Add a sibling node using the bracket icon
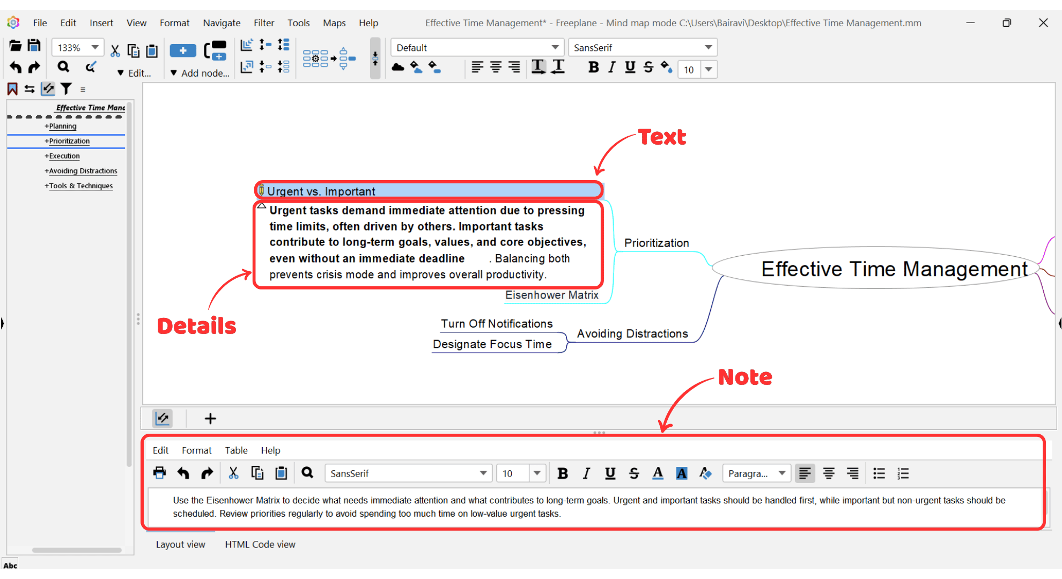 point(216,51)
